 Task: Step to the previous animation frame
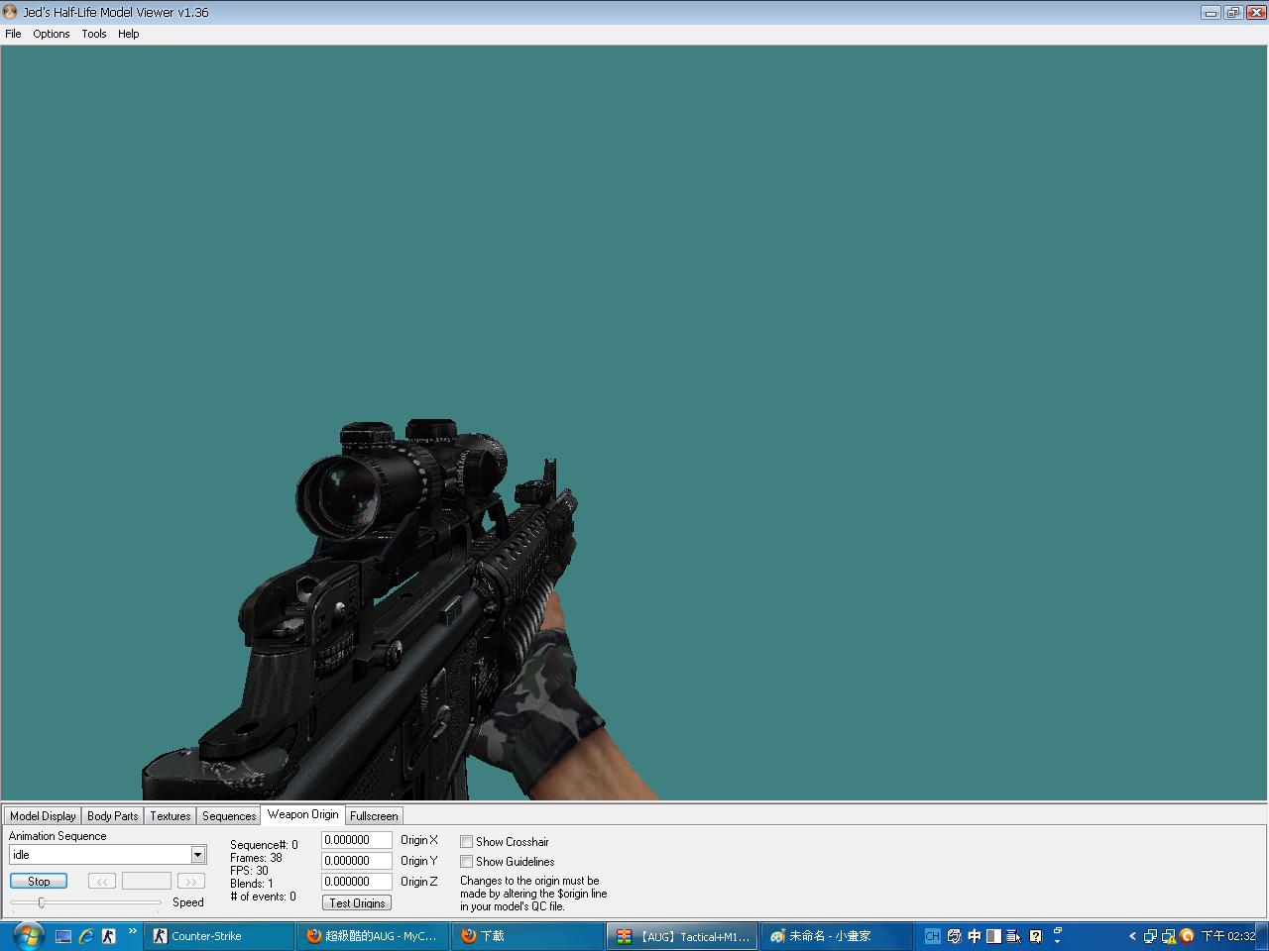102,881
